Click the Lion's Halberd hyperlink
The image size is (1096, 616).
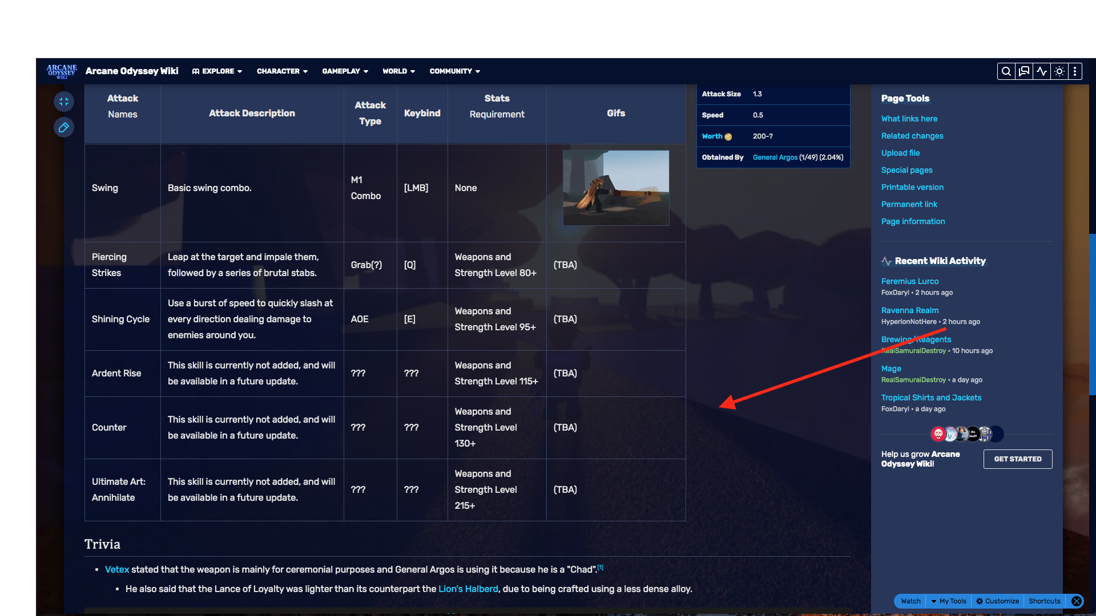coord(468,588)
